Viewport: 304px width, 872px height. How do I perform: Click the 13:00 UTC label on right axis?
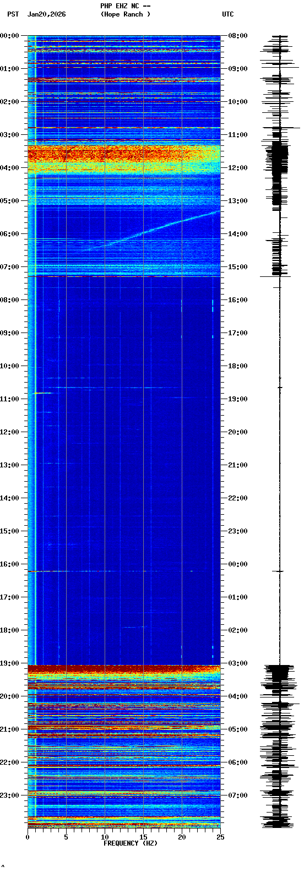click(238, 201)
